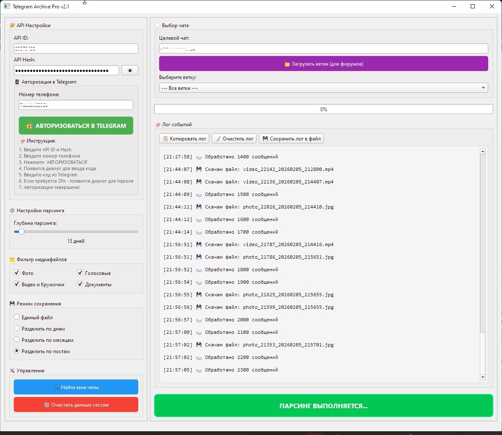Screen dimensions: 502x435
Task: Click the clipboard icon for Копировать лог
Action: 165,139
